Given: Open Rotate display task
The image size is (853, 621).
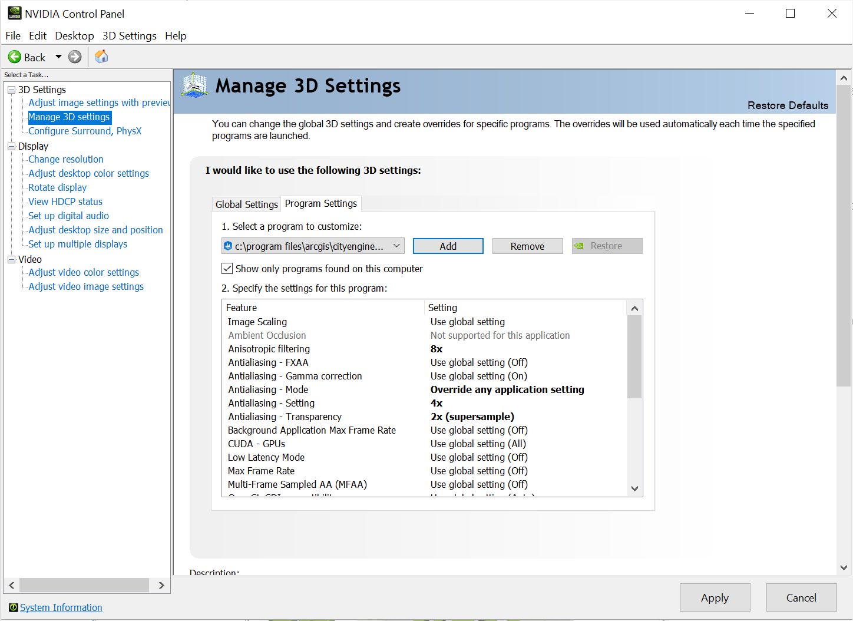Looking at the screenshot, I should (58, 187).
